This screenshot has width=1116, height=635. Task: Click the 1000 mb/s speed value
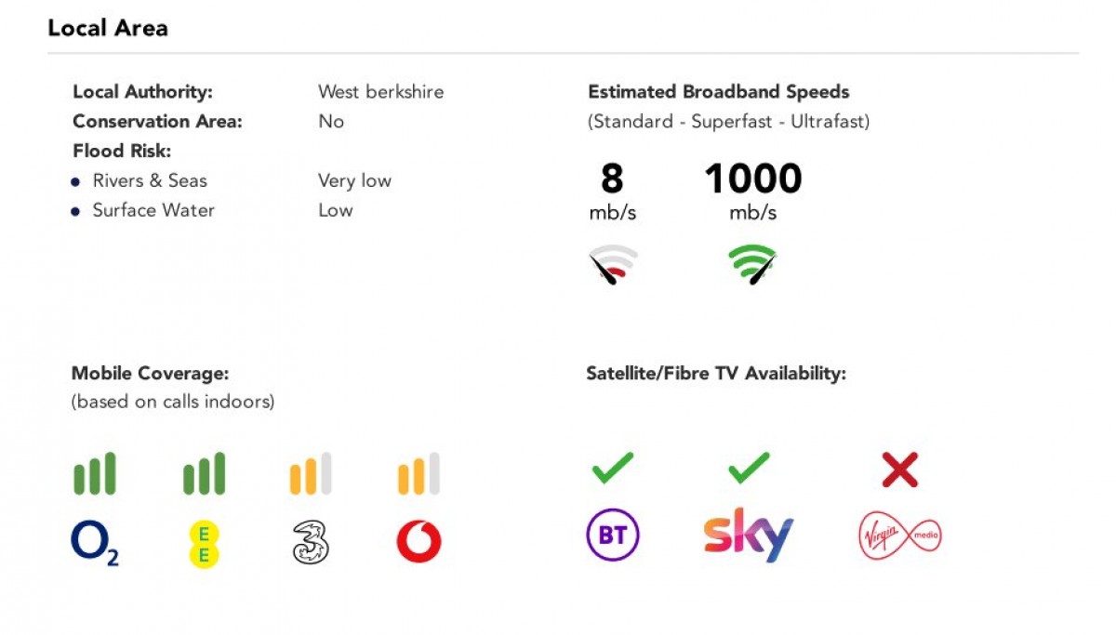click(753, 192)
